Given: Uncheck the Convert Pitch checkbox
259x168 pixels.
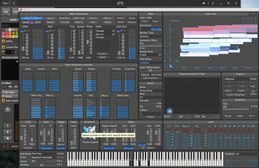Looking at the screenshot, I should click(x=3, y=47).
